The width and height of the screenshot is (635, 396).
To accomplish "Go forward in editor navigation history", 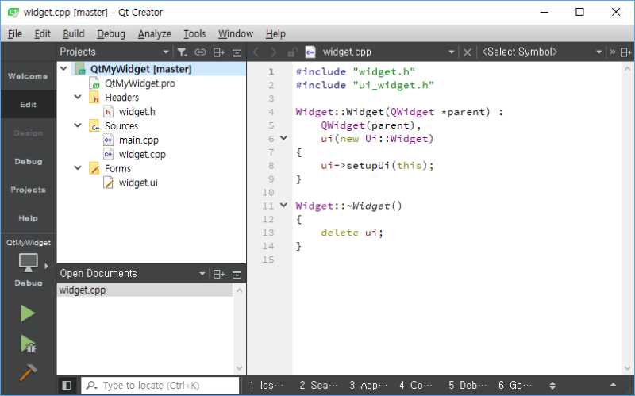I will click(273, 52).
